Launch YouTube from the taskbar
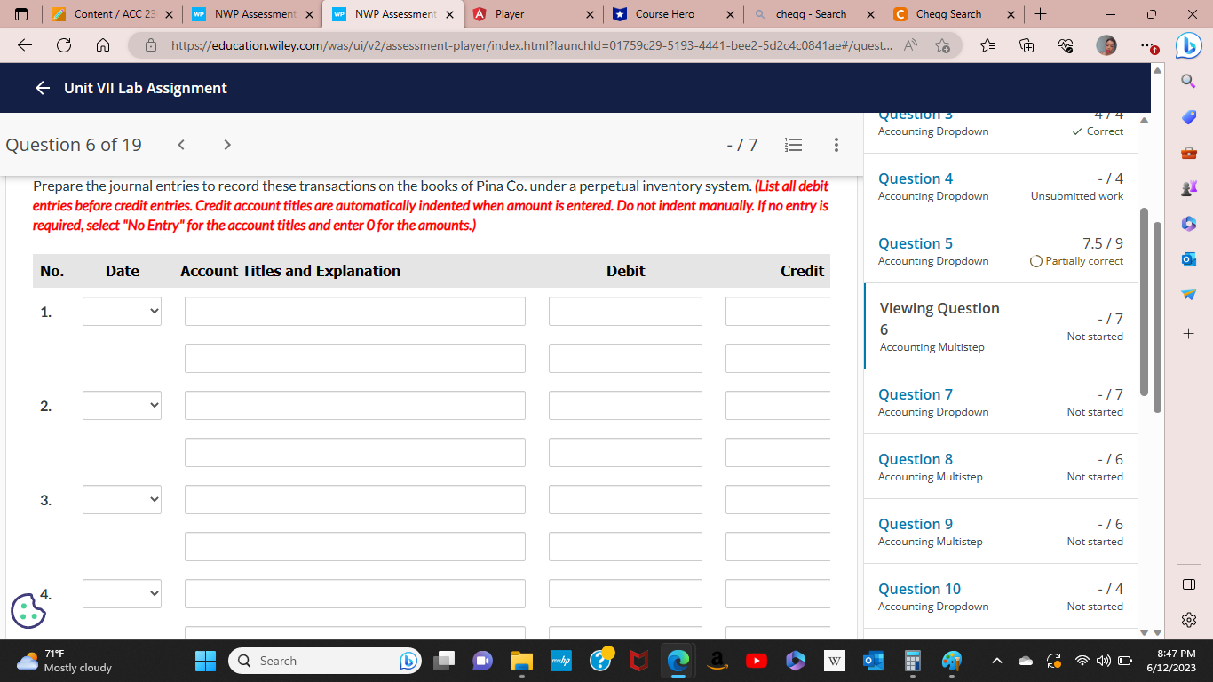 tap(756, 661)
